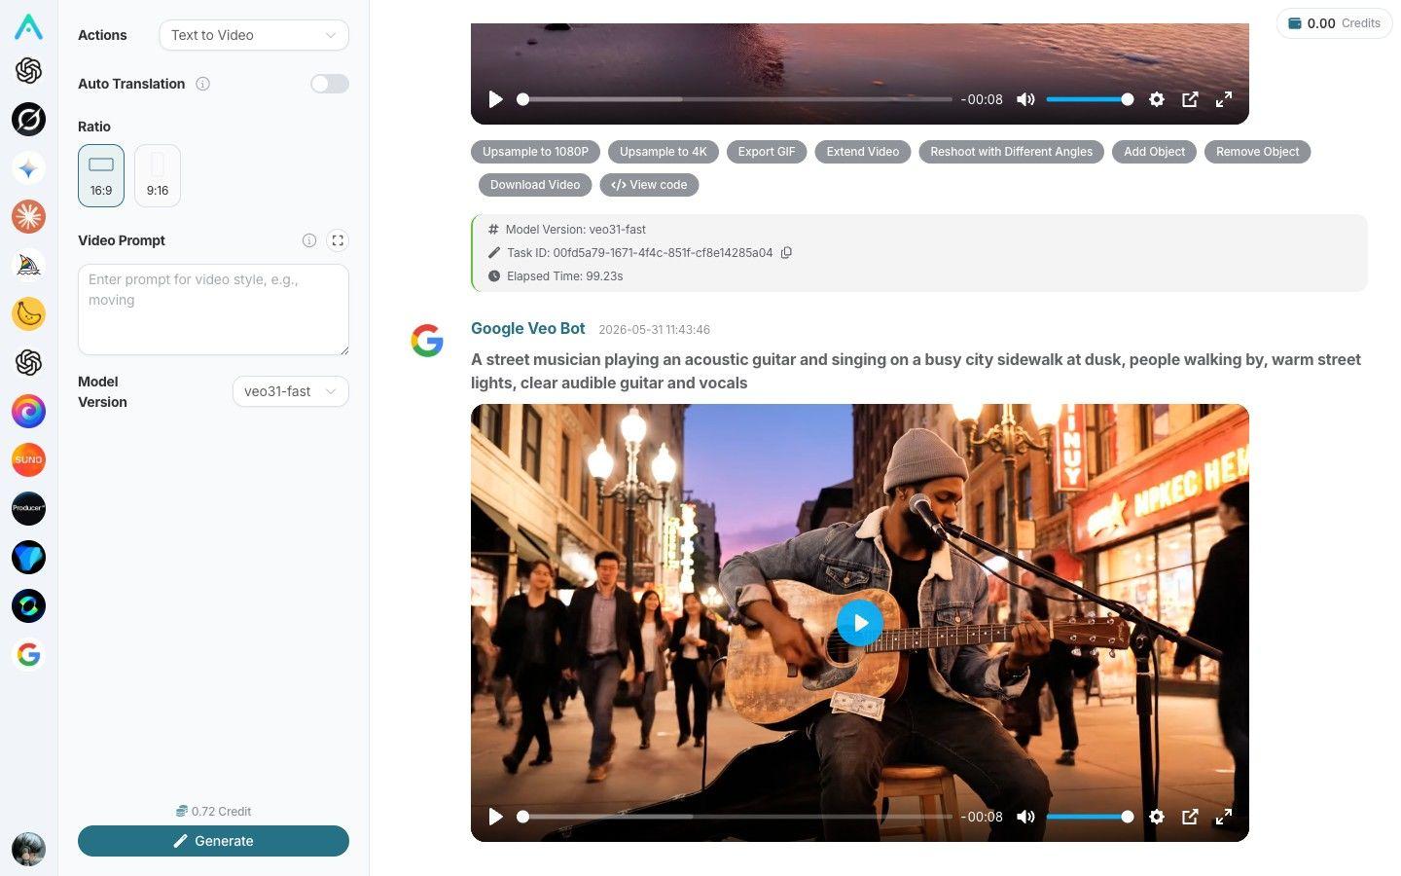The height and width of the screenshot is (876, 1401).
Task: Mute the street musician video
Action: click(1025, 817)
